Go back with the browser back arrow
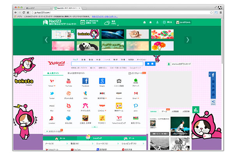Image resolution: width=234 pixels, height=156 pixels. [x=16, y=12]
